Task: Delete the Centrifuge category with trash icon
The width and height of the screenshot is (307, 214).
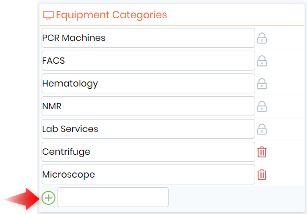Action: [x=262, y=152]
